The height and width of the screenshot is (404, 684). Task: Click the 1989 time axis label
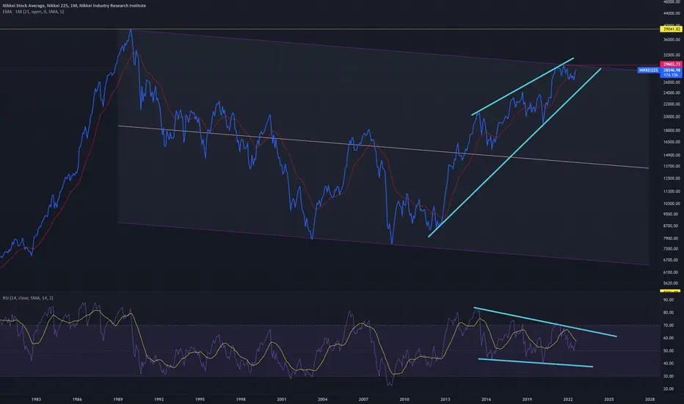(x=117, y=399)
